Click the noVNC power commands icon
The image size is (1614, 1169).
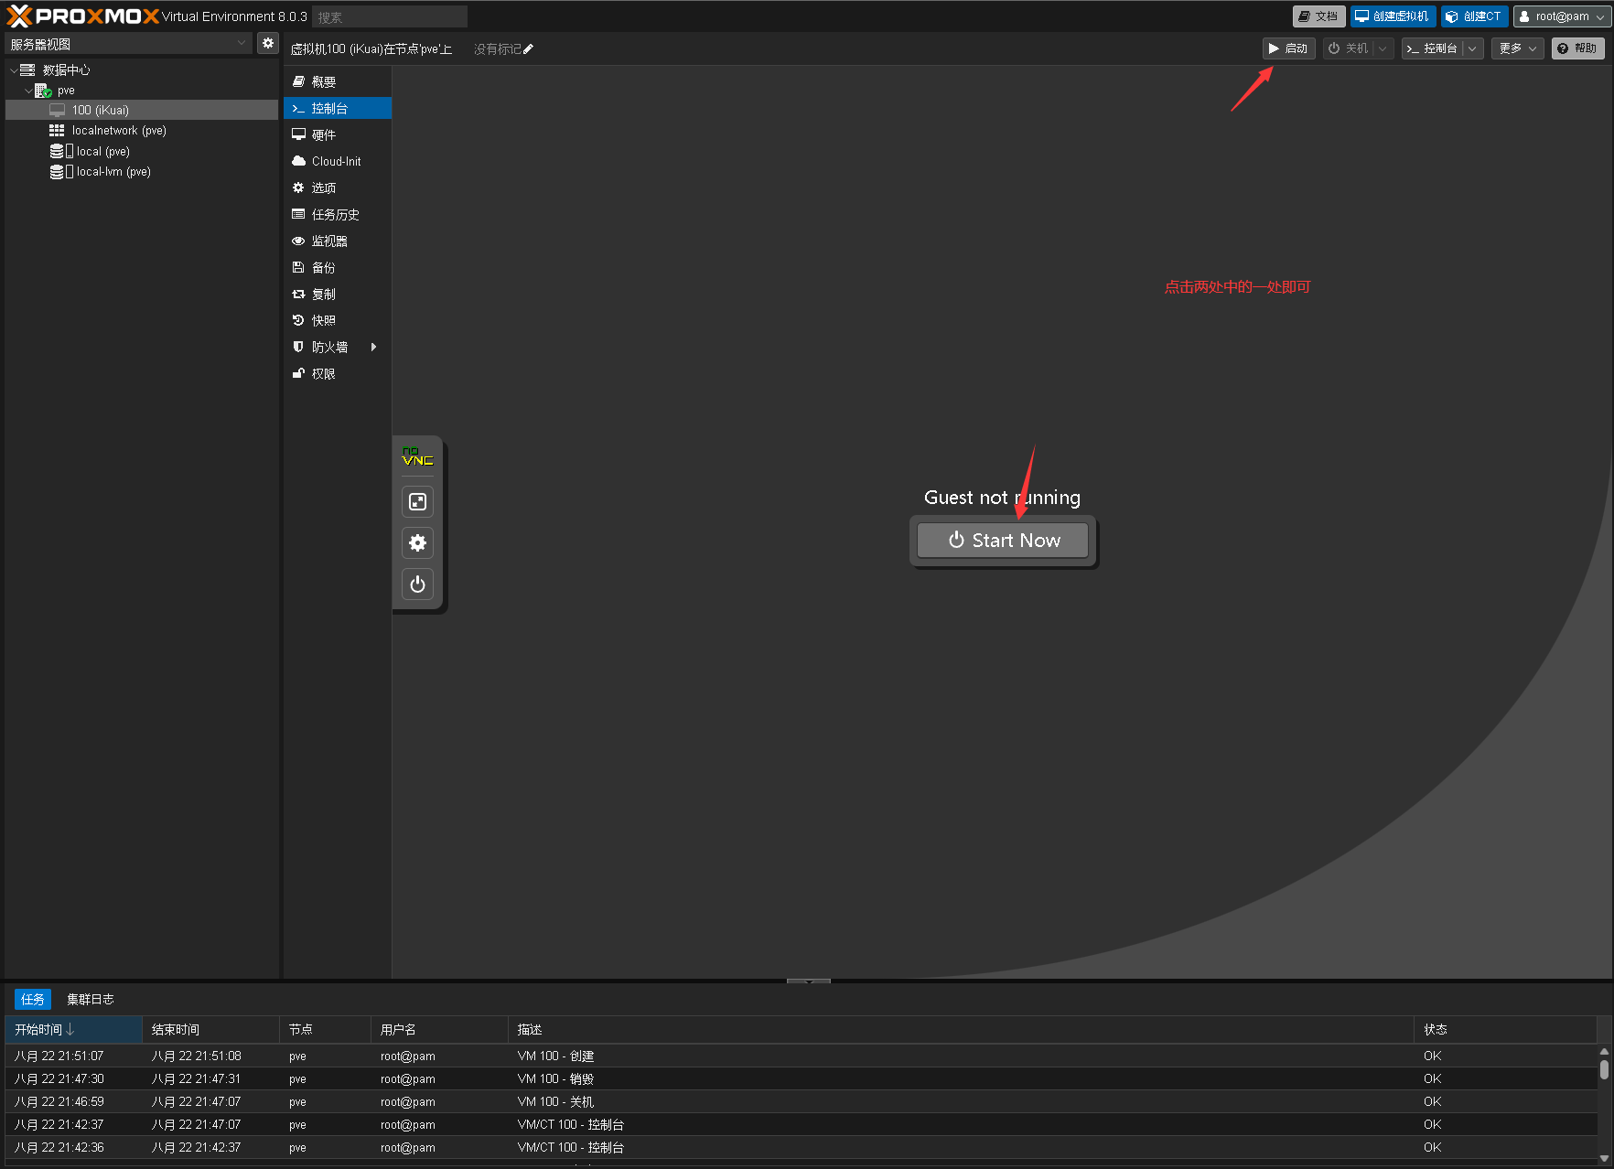tap(417, 584)
